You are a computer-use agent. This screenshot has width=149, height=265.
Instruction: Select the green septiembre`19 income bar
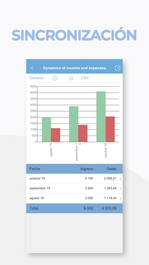click(74, 124)
